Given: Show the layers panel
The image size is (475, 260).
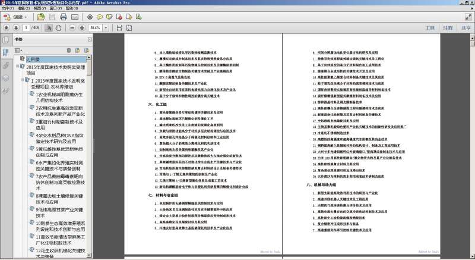Looking at the screenshot, I should tap(6, 78).
